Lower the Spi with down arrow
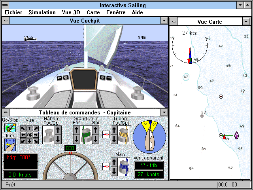Image resolution: width=253 pixels, height=190 pixels. click(96, 139)
